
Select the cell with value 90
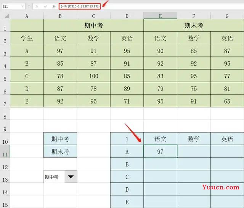pyautogui.click(x=160, y=51)
